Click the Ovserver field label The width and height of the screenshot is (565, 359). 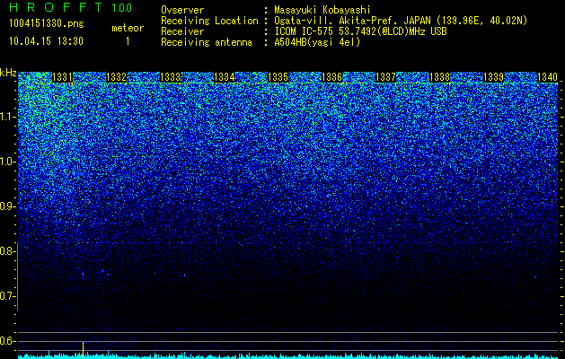[x=182, y=10]
